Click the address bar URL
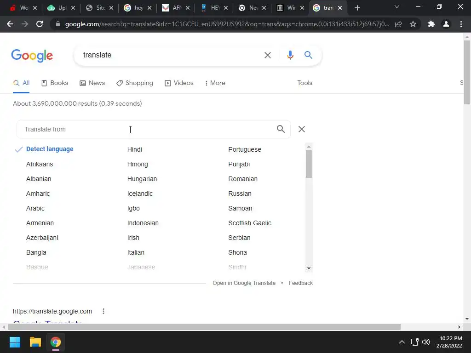 (x=227, y=24)
